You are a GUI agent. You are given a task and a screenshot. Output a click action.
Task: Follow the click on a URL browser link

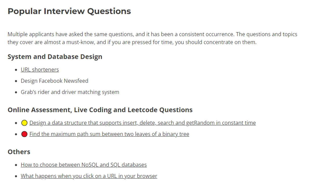(89, 176)
